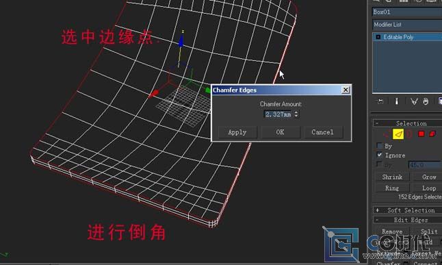
Task: Select the yellow Edge sub-object icon
Action: point(398,134)
